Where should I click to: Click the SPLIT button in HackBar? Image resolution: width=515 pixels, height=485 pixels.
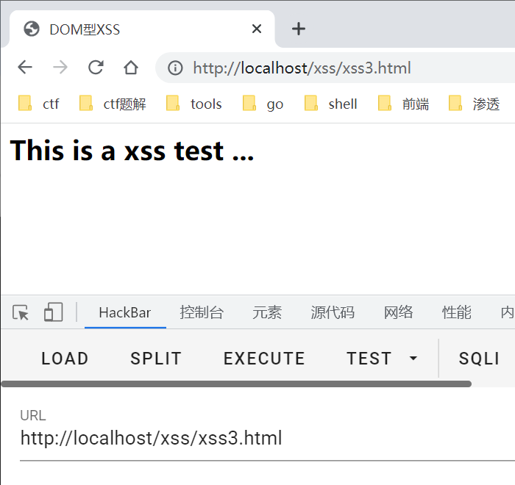pyautogui.click(x=156, y=358)
